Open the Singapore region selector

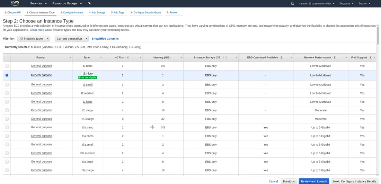[346, 3]
